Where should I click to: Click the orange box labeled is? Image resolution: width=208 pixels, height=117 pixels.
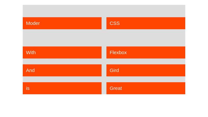point(62,88)
